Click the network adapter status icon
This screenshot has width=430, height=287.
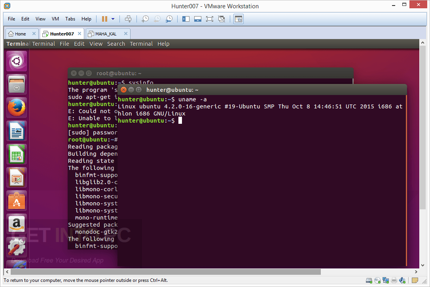[386, 280]
